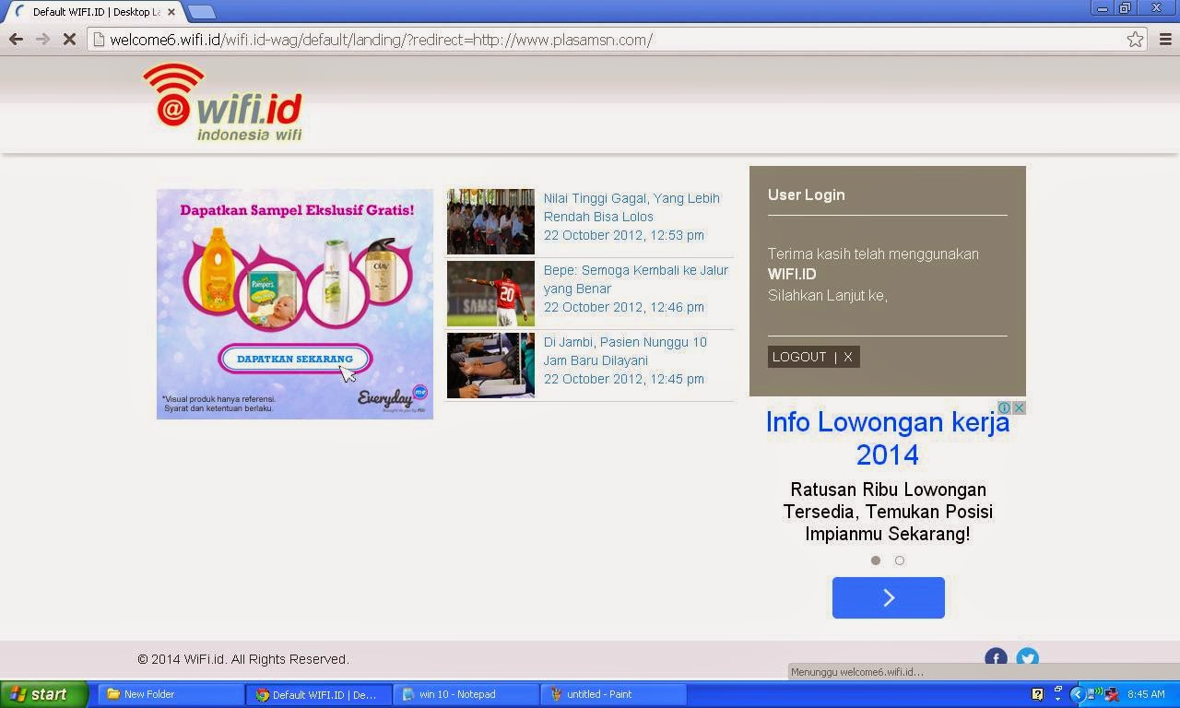Image resolution: width=1180 pixels, height=708 pixels.
Task: Go back using the browser back arrow
Action: point(16,40)
